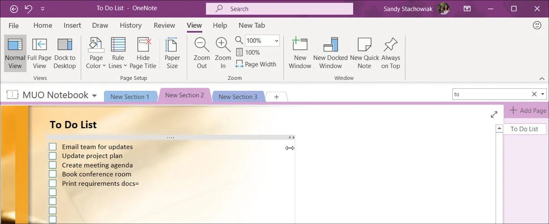This screenshot has width=549, height=224.
Task: Click the Back arrow in title bar
Action: click(x=14, y=9)
